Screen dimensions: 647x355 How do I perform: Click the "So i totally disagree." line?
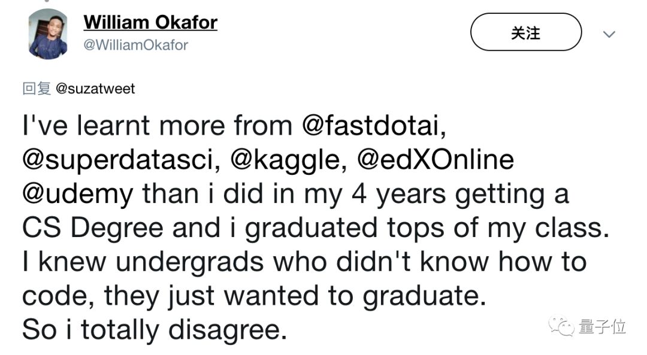coord(155,330)
